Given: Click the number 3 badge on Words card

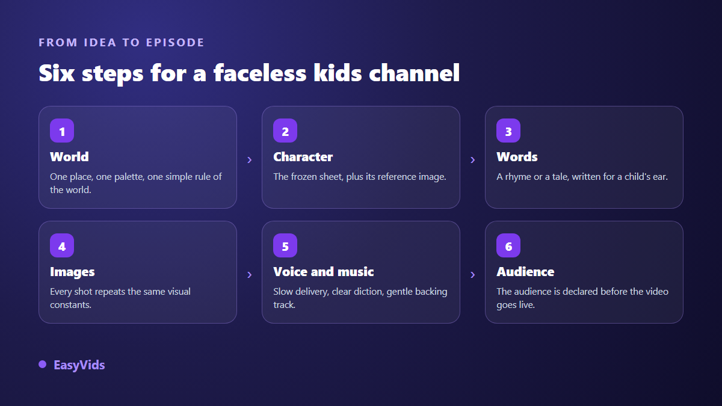Looking at the screenshot, I should pos(508,131).
